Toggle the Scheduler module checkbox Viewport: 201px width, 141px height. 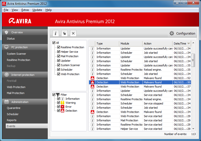click(58, 69)
